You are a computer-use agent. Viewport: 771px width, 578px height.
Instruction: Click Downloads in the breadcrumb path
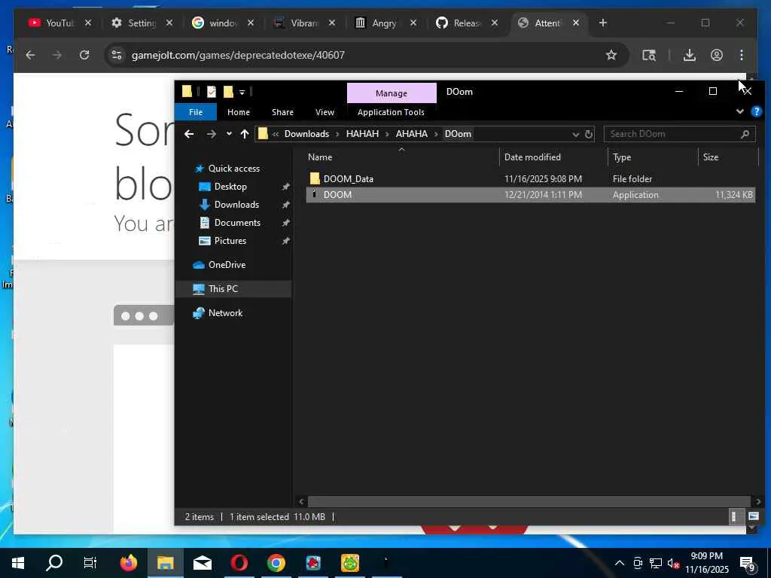click(x=306, y=134)
